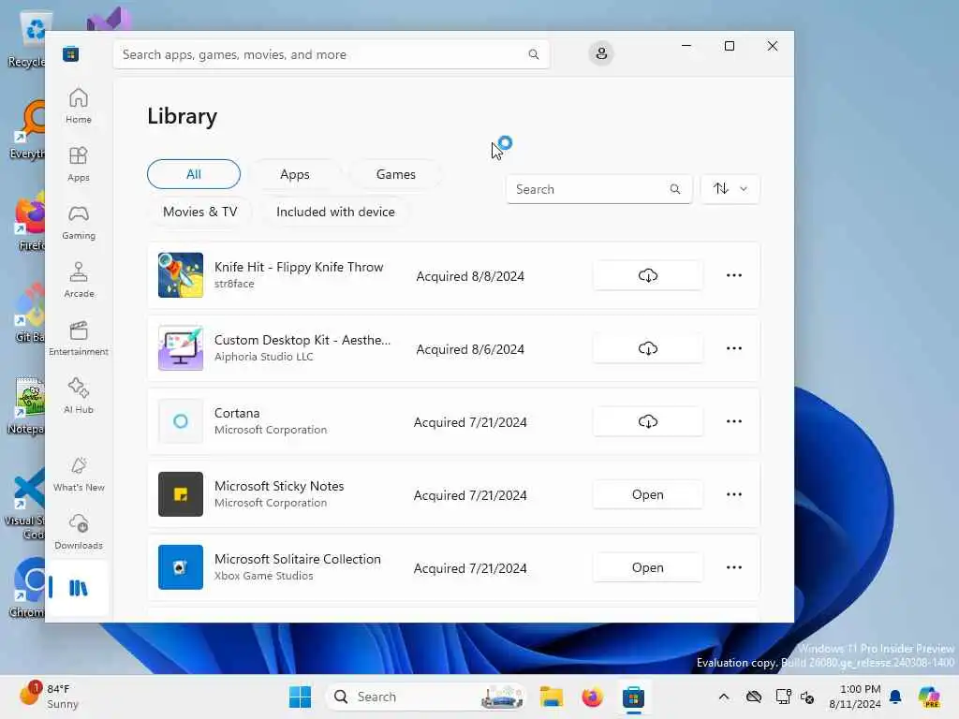Open the Apps section in sidebar
This screenshot has width=959, height=719.
click(x=79, y=164)
